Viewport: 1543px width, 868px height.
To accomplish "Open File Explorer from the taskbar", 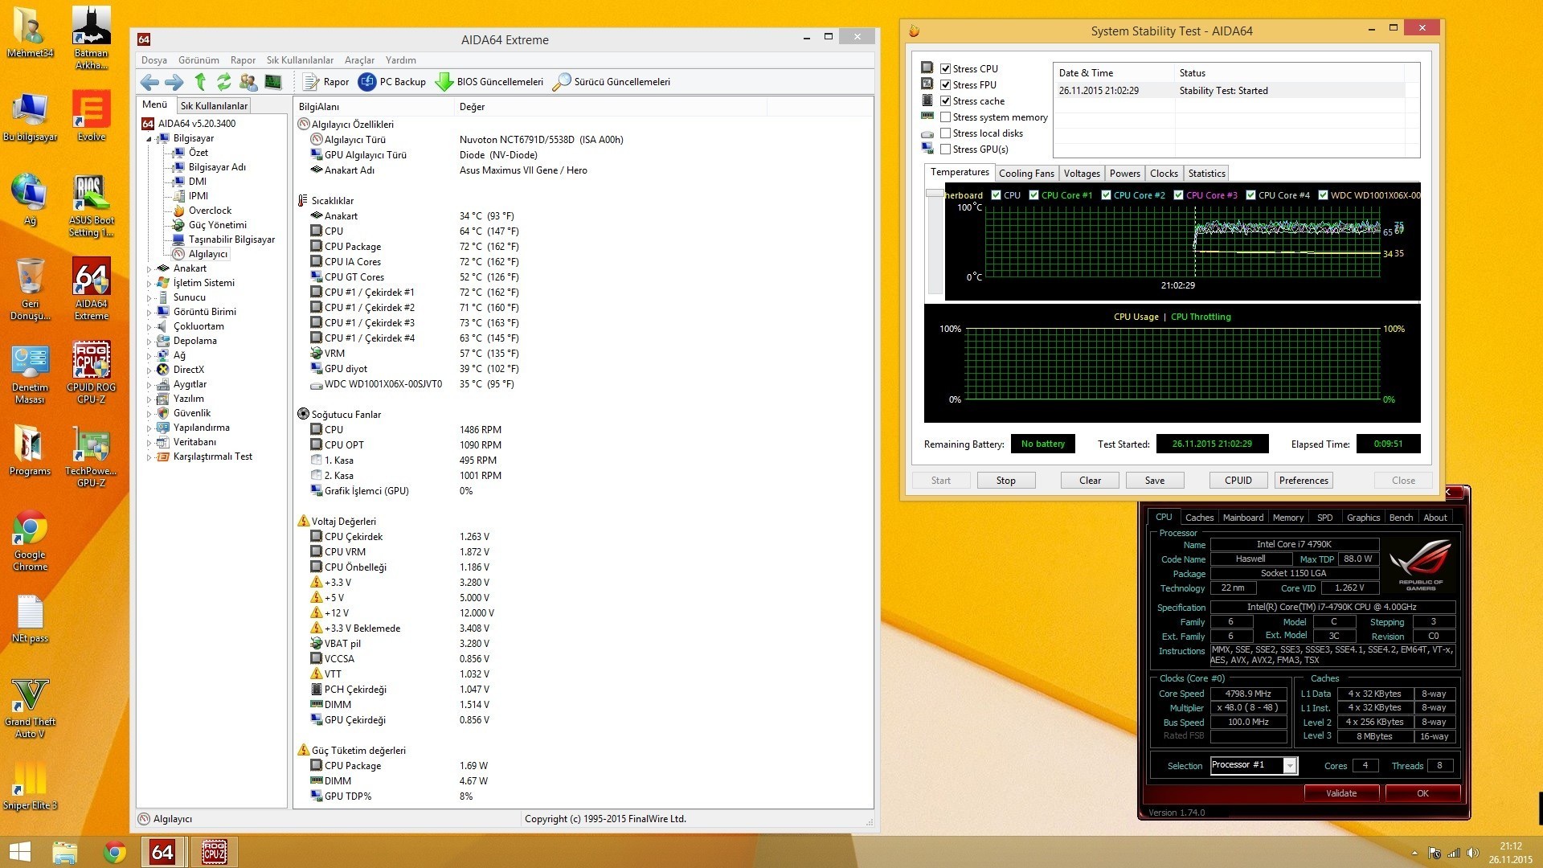I will coord(65,852).
